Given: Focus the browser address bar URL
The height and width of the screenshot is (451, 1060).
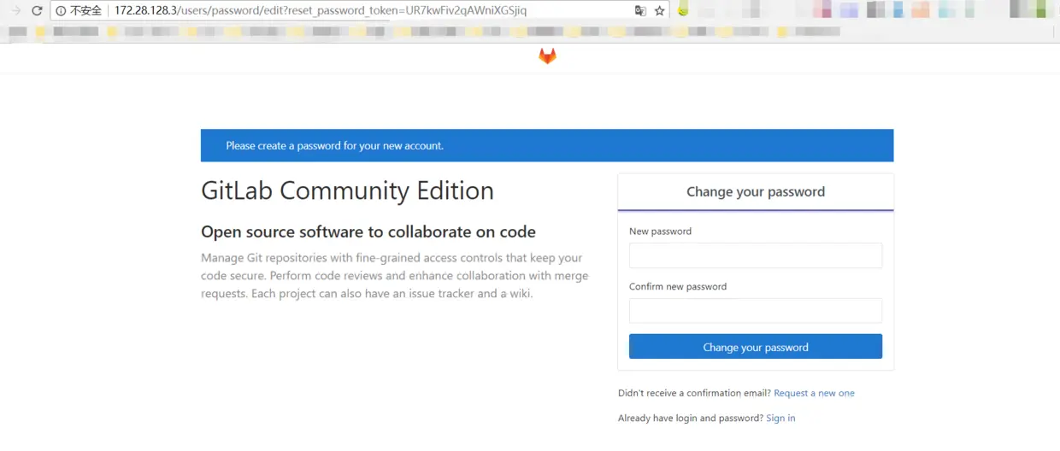Looking at the screenshot, I should click(321, 11).
